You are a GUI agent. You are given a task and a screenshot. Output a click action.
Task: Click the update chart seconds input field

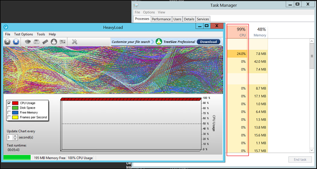[10, 138]
